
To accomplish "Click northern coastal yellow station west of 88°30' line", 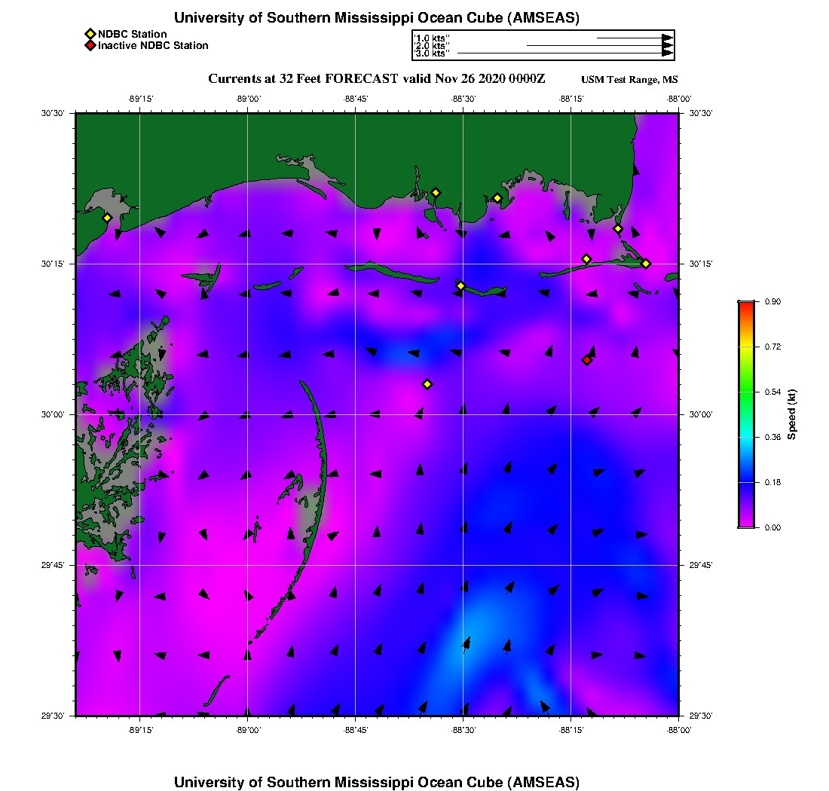I will coord(436,192).
